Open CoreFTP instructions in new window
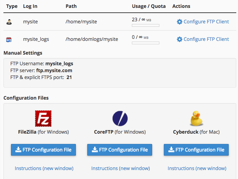Screen dimensions: 238x179 point(121,168)
